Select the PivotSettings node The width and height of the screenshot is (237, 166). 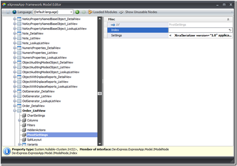click(x=37, y=135)
